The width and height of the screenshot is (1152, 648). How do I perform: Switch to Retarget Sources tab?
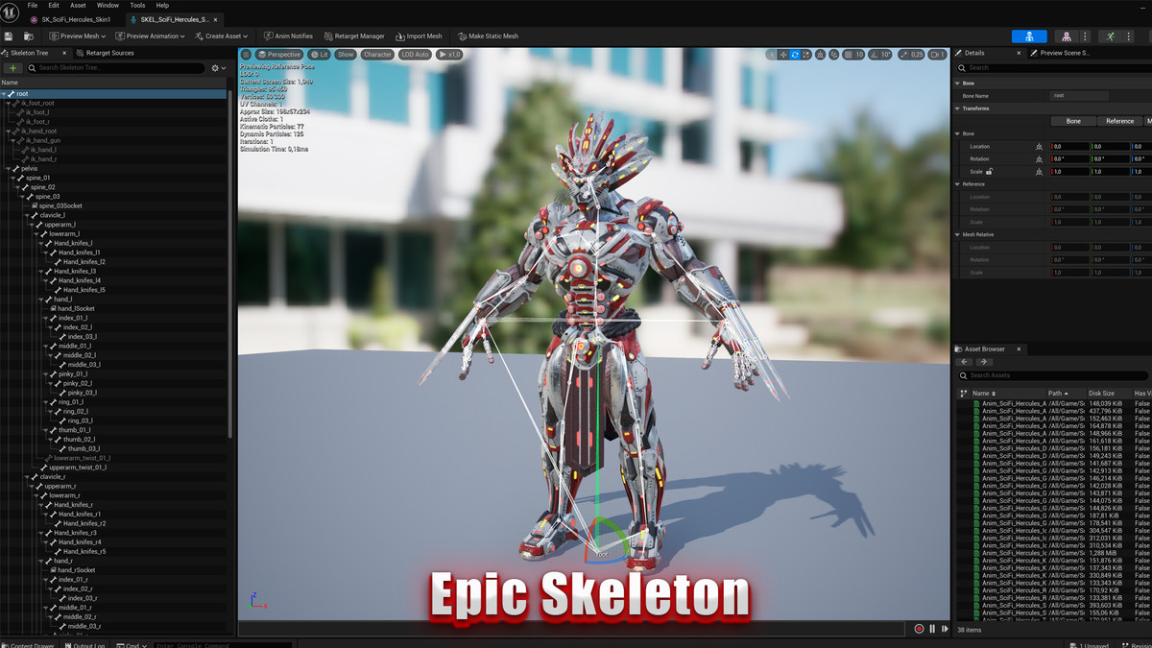pos(106,53)
